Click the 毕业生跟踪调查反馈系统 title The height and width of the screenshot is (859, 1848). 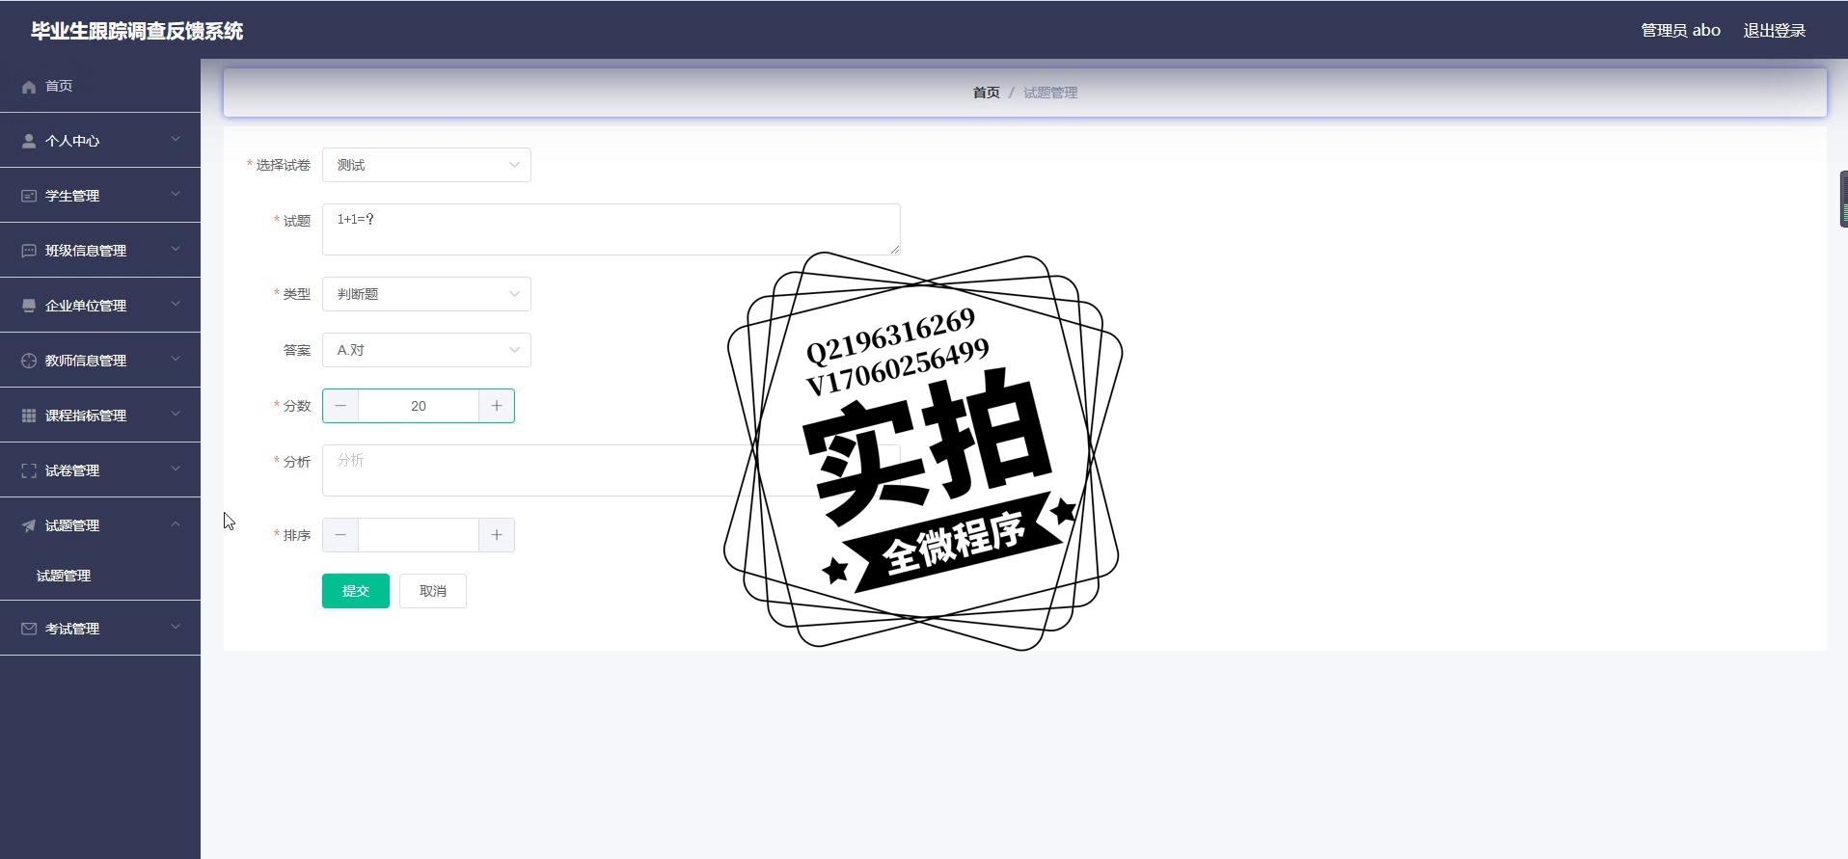(137, 31)
